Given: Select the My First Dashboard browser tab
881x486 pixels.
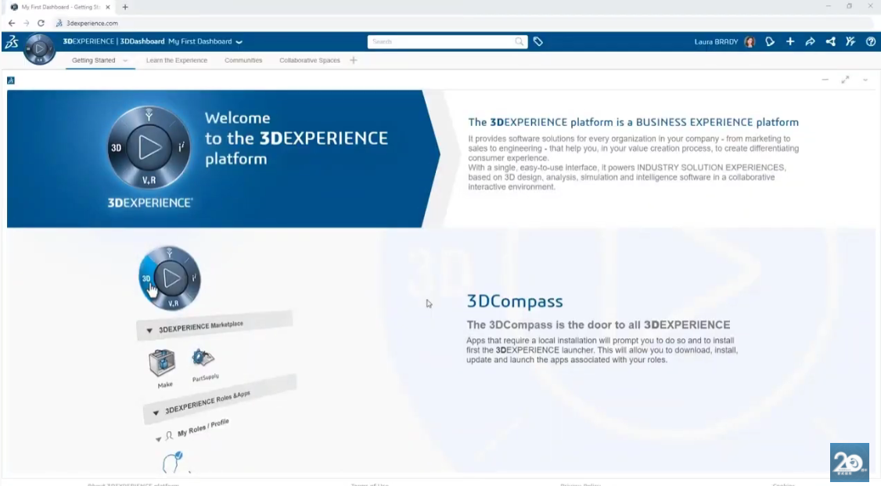Looking at the screenshot, I should click(61, 7).
